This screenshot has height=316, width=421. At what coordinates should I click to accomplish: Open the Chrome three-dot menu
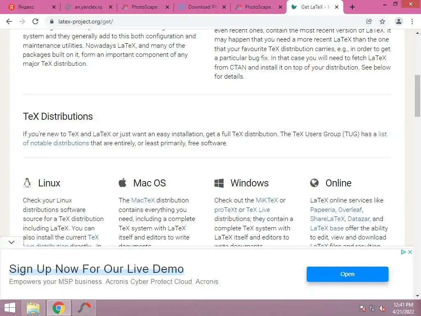(x=412, y=21)
